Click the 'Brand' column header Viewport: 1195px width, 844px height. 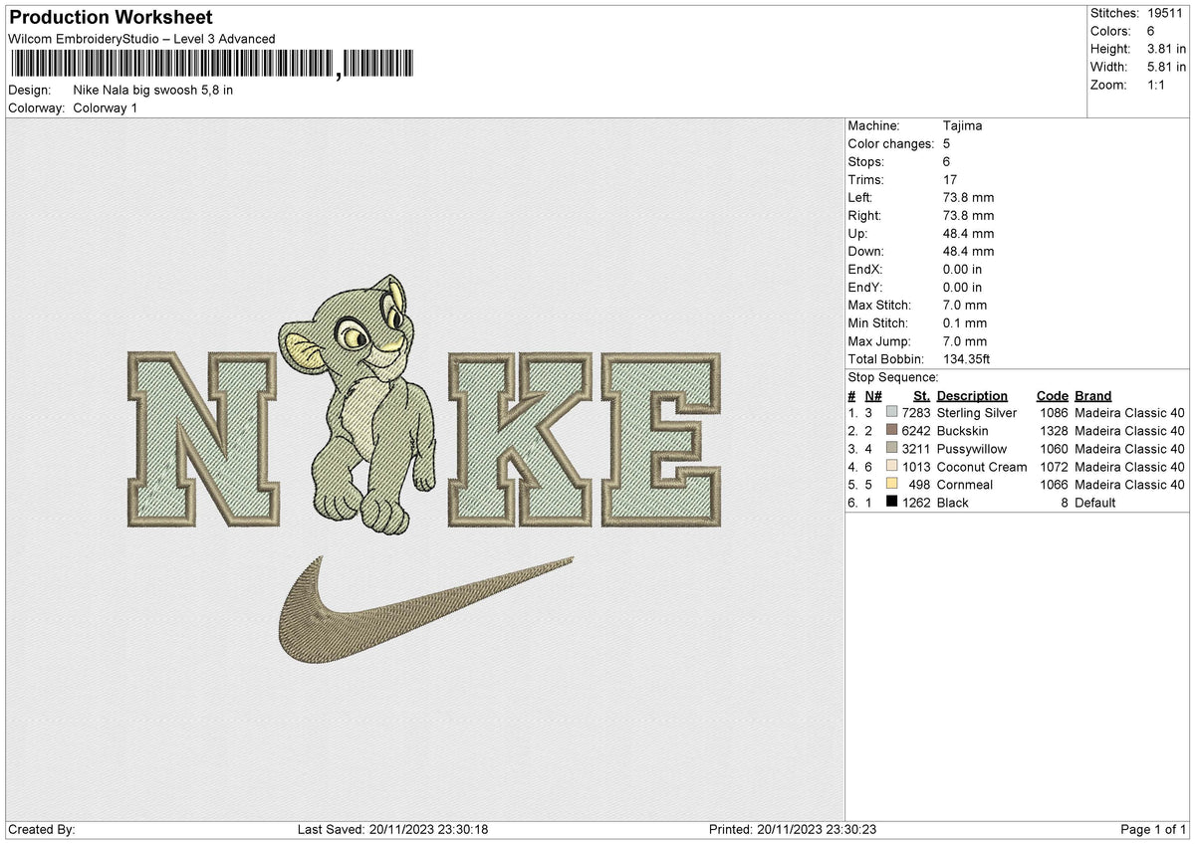click(1093, 395)
